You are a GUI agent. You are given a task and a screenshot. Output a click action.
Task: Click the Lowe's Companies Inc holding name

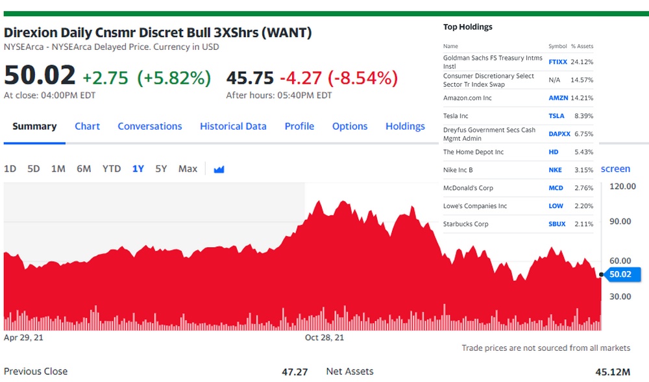point(475,206)
